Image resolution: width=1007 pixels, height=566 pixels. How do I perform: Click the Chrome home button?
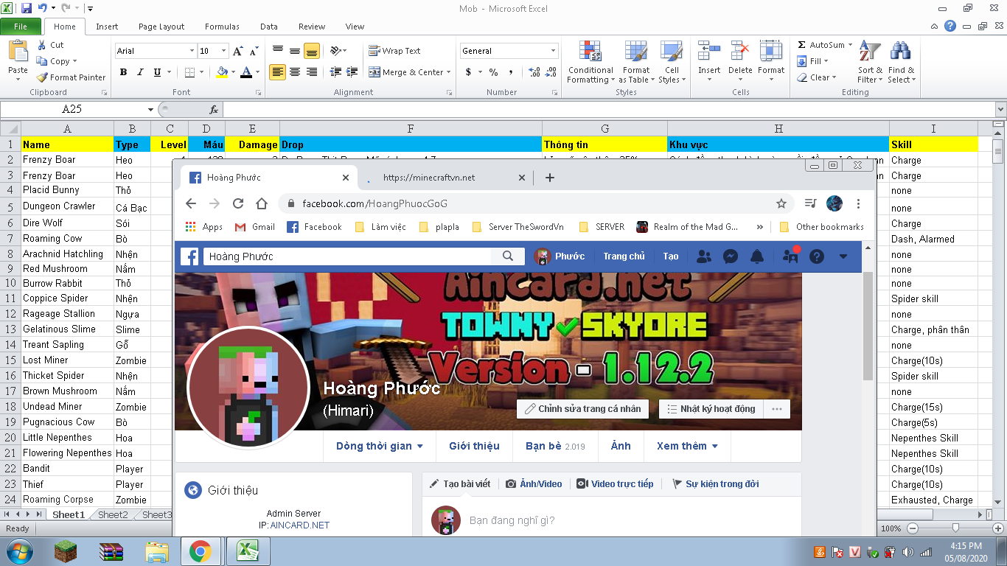[x=262, y=203]
